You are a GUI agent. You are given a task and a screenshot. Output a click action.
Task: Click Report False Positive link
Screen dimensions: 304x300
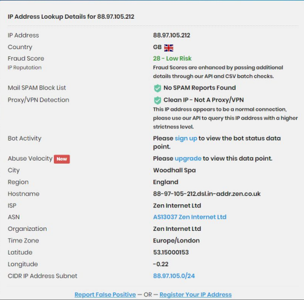click(x=105, y=295)
